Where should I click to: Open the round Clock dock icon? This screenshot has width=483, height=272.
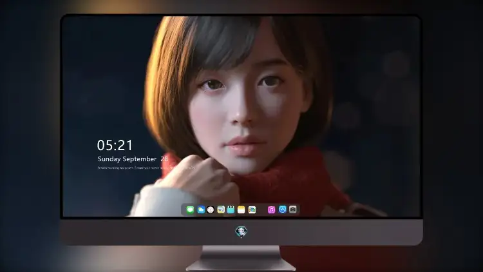point(211,209)
